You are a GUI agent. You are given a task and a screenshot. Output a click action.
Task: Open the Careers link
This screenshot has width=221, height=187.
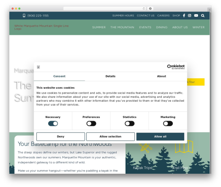pos(163,15)
